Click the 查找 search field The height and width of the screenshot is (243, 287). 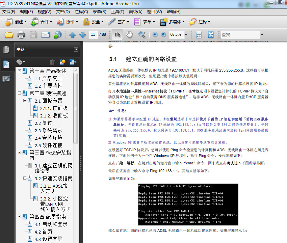[x=240, y=34]
